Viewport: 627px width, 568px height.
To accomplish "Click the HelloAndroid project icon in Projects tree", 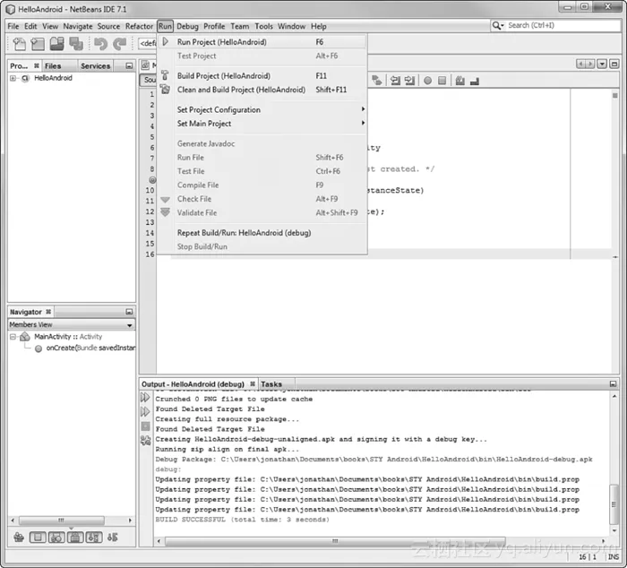I will click(x=26, y=79).
